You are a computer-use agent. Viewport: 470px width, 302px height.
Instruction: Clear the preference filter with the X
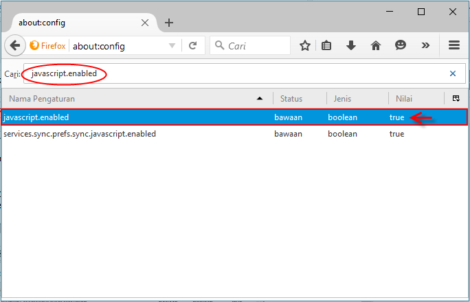click(453, 73)
